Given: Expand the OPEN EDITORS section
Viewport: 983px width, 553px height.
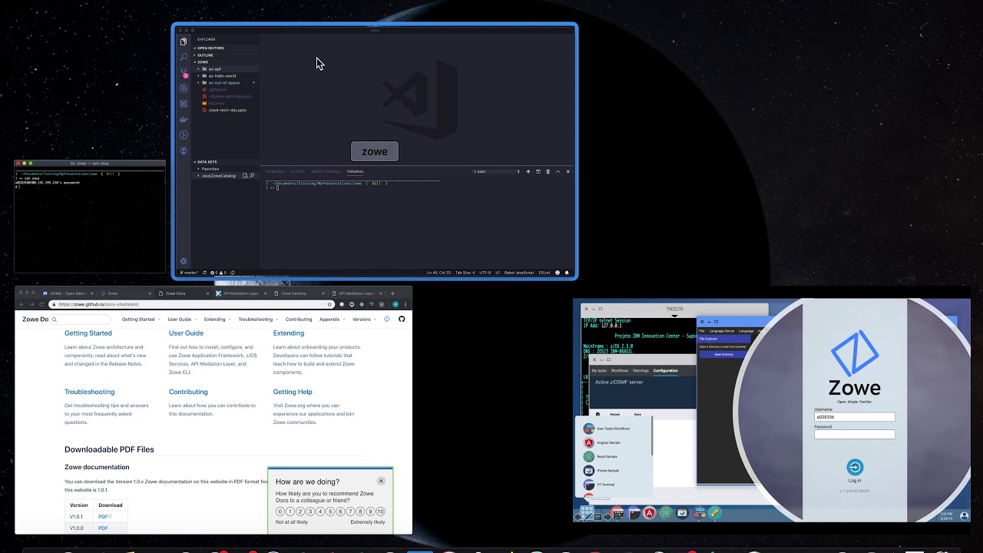Looking at the screenshot, I should (224, 48).
